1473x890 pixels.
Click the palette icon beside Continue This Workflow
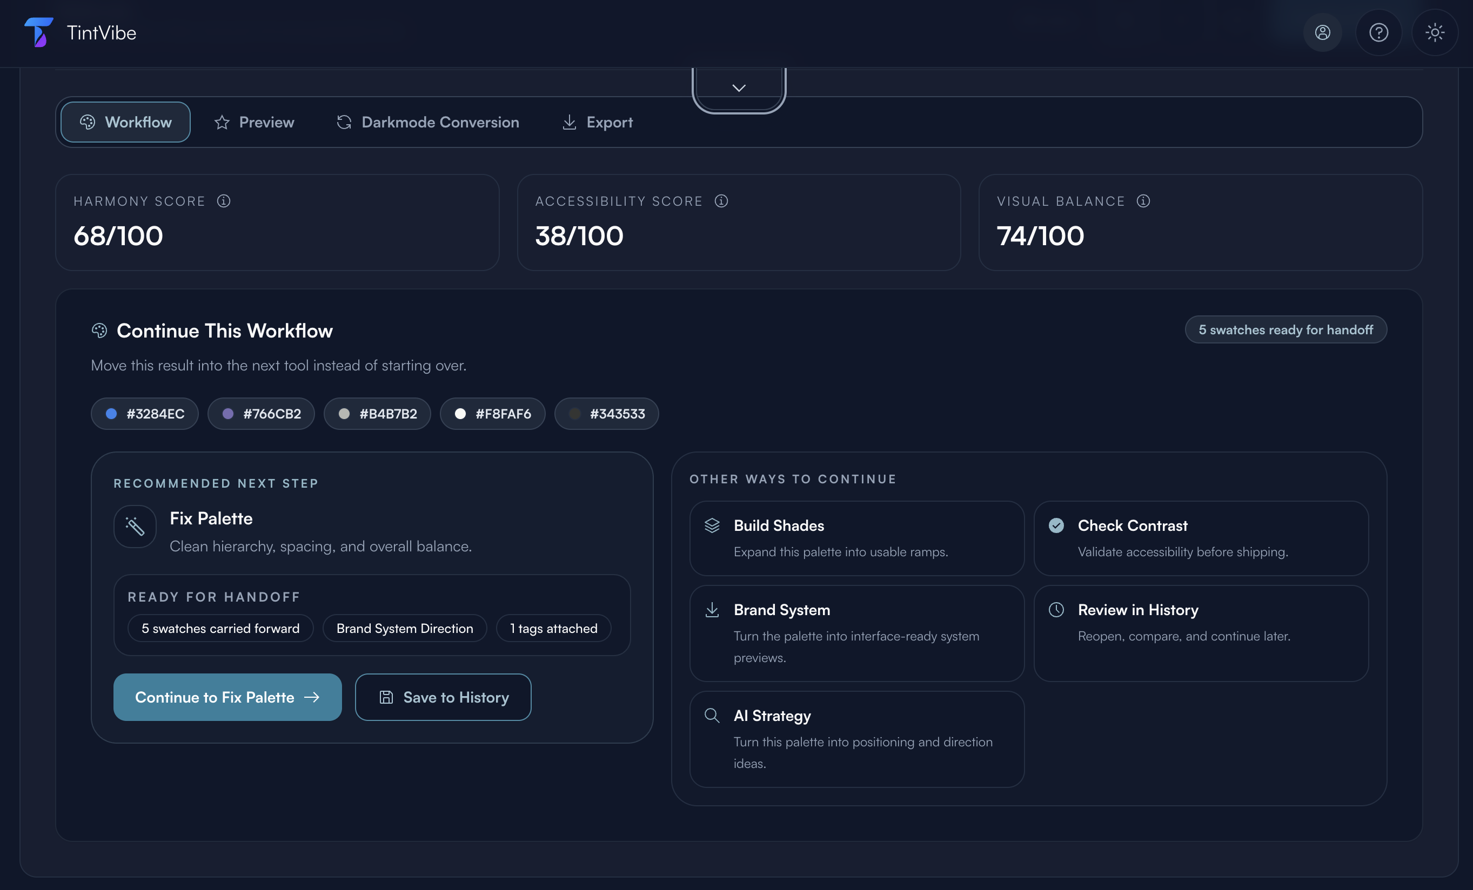coord(99,331)
